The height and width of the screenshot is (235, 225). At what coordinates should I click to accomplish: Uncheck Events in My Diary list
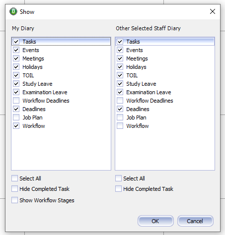[16, 50]
